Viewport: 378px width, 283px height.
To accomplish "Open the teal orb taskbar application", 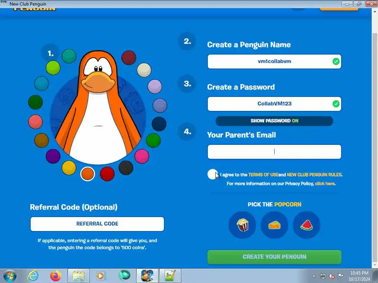I will pos(124,276).
